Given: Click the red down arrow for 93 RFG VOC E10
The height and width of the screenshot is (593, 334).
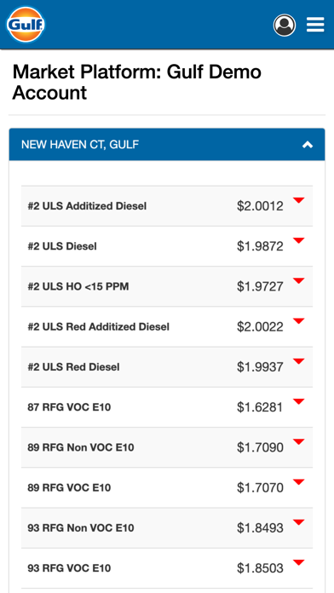Looking at the screenshot, I should pos(299,562).
